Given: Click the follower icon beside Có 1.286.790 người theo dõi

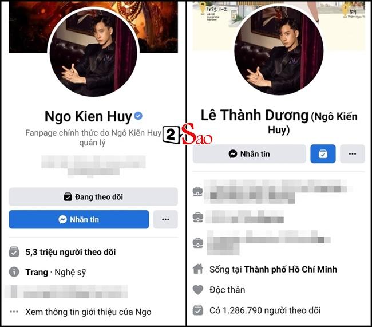Looking at the screenshot, I should click(198, 310).
